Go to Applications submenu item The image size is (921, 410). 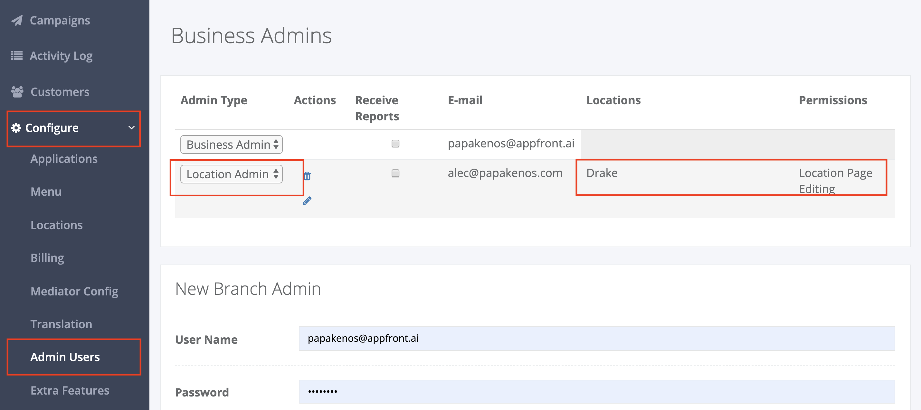(x=64, y=159)
